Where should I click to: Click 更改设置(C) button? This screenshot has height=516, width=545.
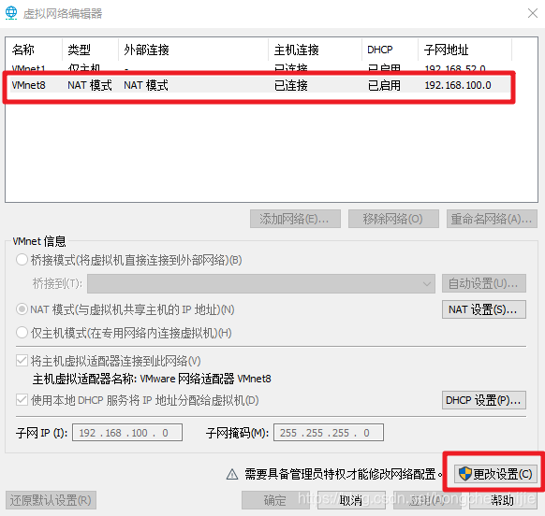[495, 474]
